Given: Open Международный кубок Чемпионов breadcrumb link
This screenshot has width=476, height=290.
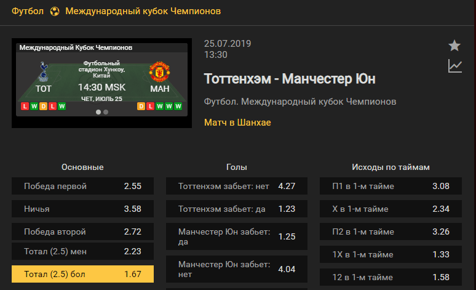Looking at the screenshot, I should pos(143,11).
